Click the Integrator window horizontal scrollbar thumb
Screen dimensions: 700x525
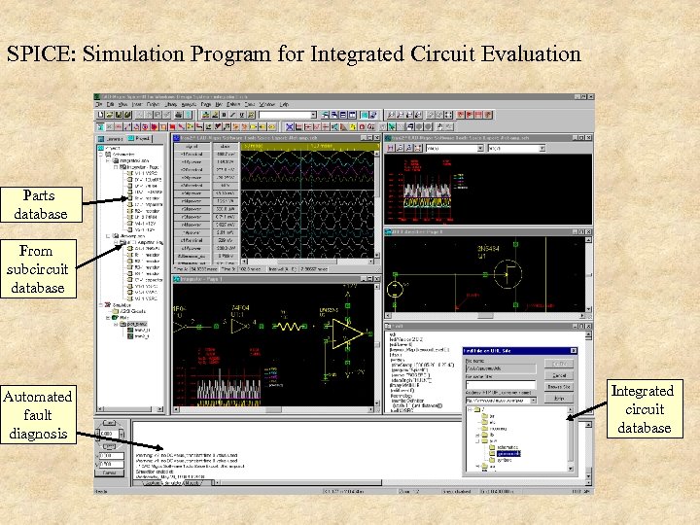pyautogui.click(x=273, y=409)
